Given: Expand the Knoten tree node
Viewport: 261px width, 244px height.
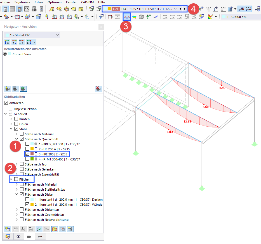Looking at the screenshot, I should pyautogui.click(x=11, y=119).
